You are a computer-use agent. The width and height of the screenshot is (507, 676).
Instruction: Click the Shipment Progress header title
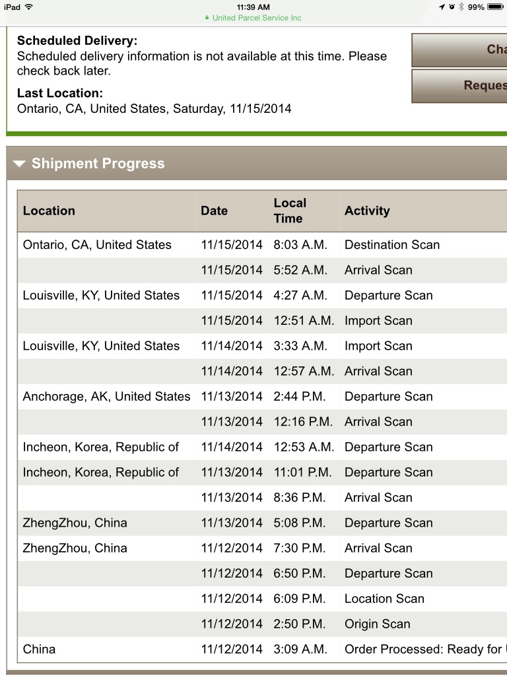[98, 164]
